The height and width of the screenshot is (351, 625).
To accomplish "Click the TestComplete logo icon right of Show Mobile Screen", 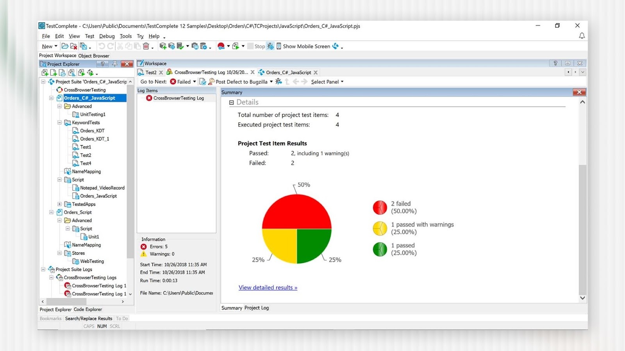I will pyautogui.click(x=336, y=46).
